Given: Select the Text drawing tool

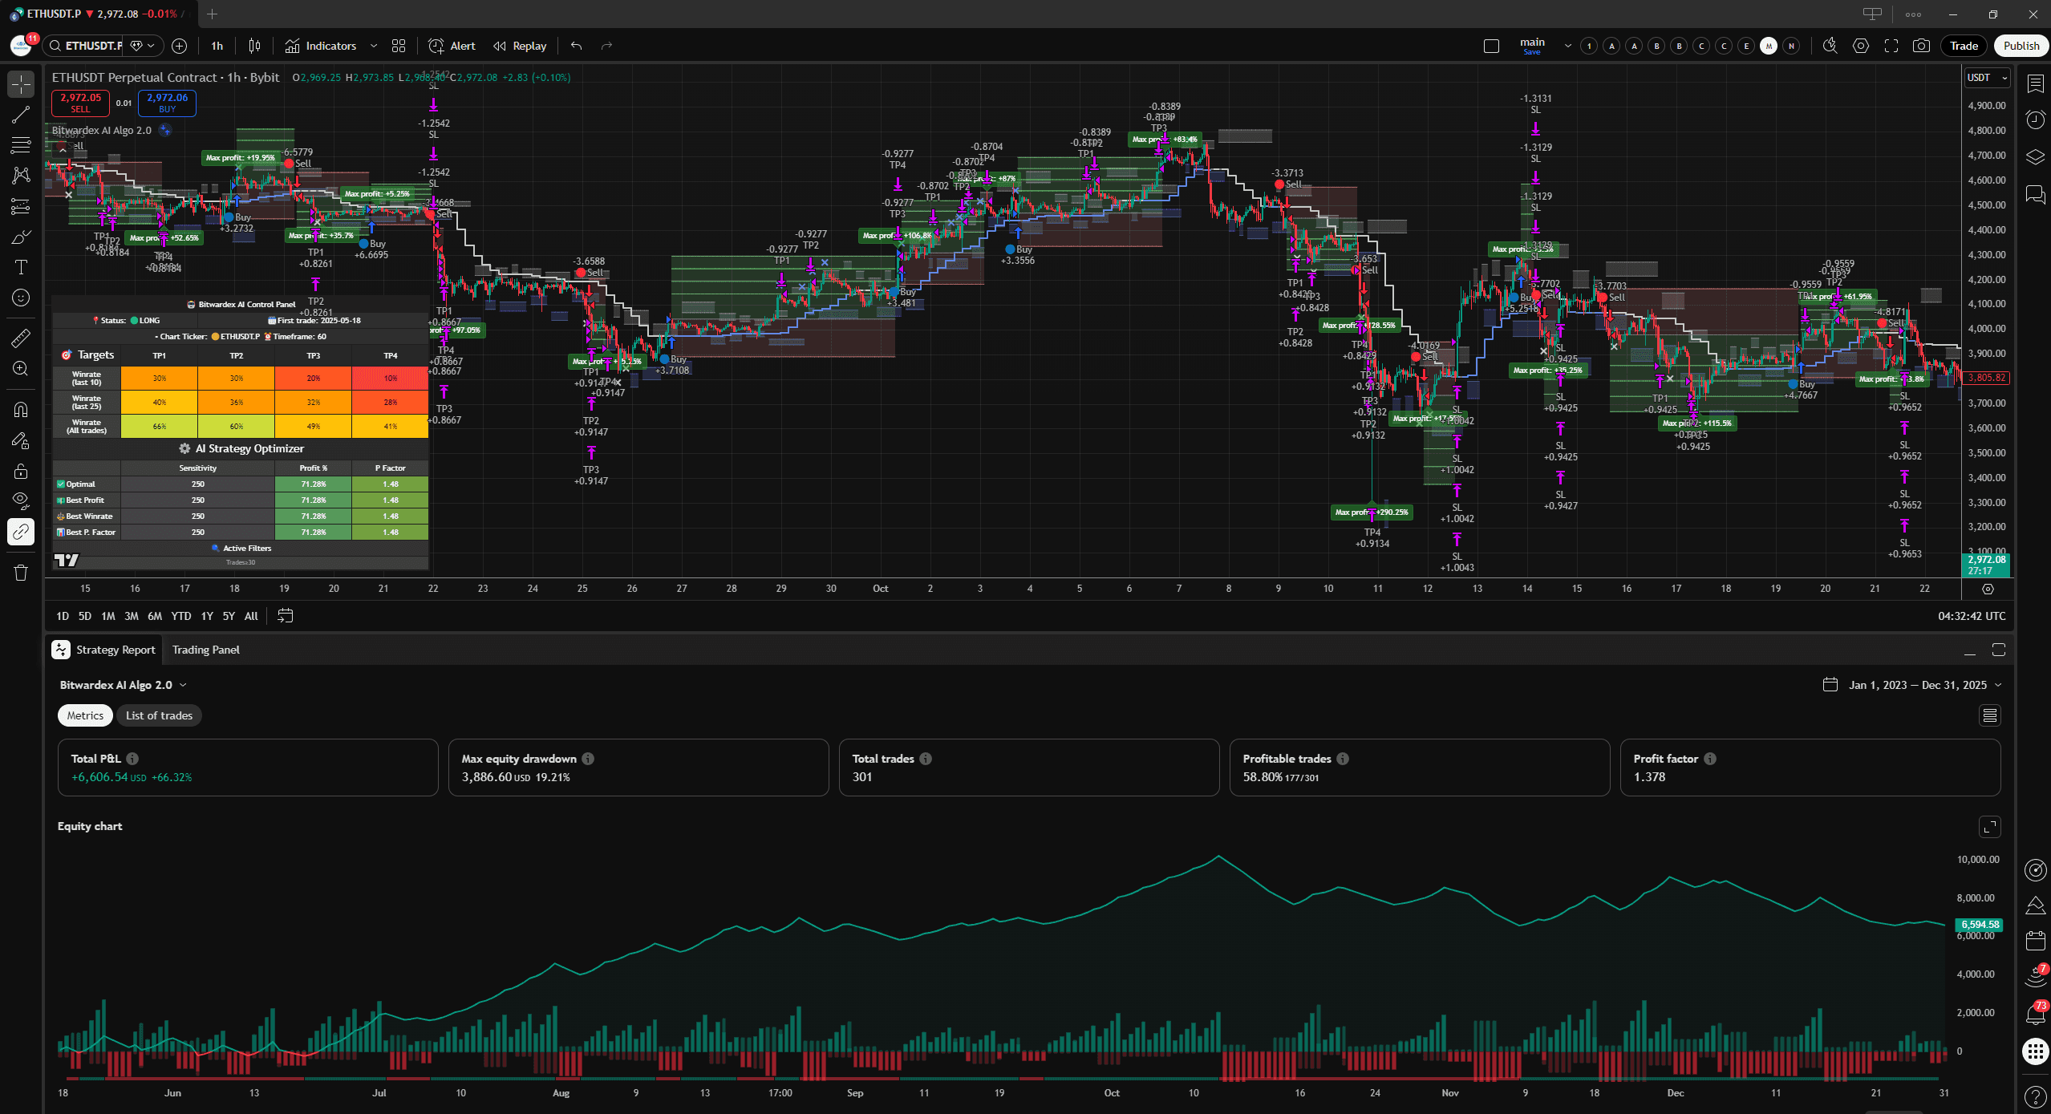Looking at the screenshot, I should coord(21,267).
